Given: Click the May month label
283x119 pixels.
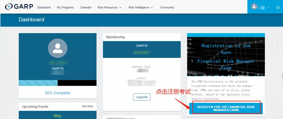Looking at the screenshot, I should 58,116.
